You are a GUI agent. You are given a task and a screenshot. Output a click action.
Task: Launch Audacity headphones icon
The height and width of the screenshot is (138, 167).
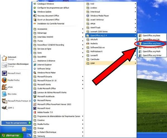[88, 43]
